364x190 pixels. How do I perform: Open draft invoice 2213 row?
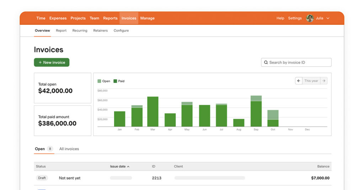coord(156,178)
